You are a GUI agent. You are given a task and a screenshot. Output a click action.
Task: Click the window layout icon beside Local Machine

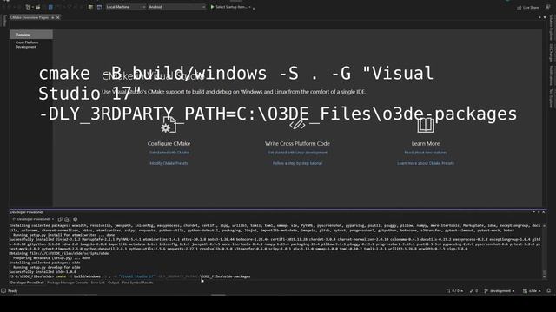coord(99,7)
